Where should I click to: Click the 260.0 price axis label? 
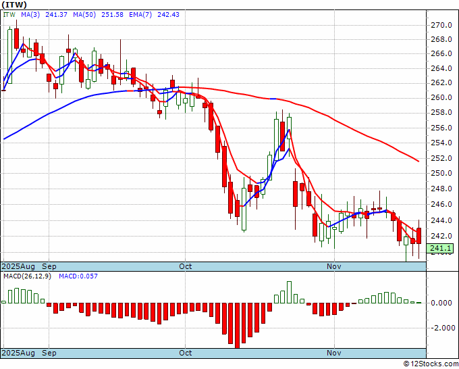coord(441,97)
